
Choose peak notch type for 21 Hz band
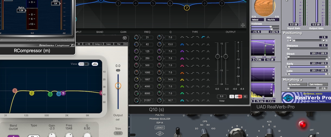208,37
